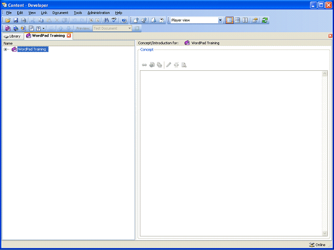This screenshot has height=250, width=334.
Task: Click the link question icon
Action: tap(39, 28)
